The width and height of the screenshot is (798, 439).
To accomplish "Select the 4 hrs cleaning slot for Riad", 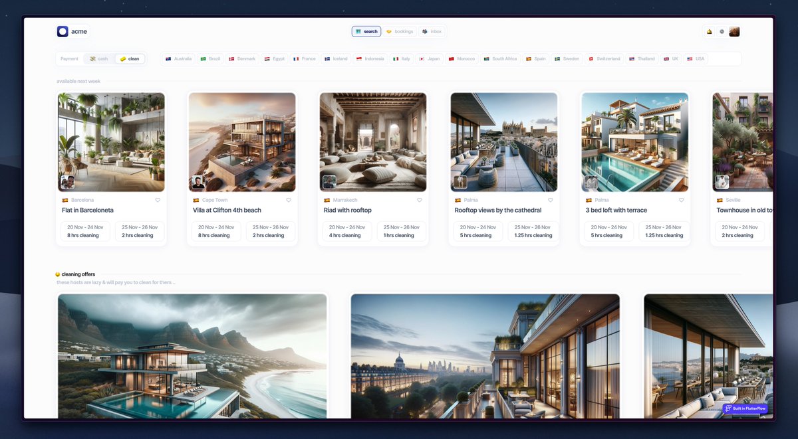I will (348, 231).
